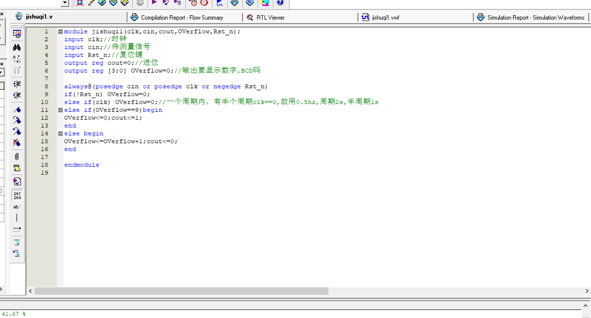The width and height of the screenshot is (591, 318).
Task: Collapse the else begin block on line 14
Action: pos(60,134)
